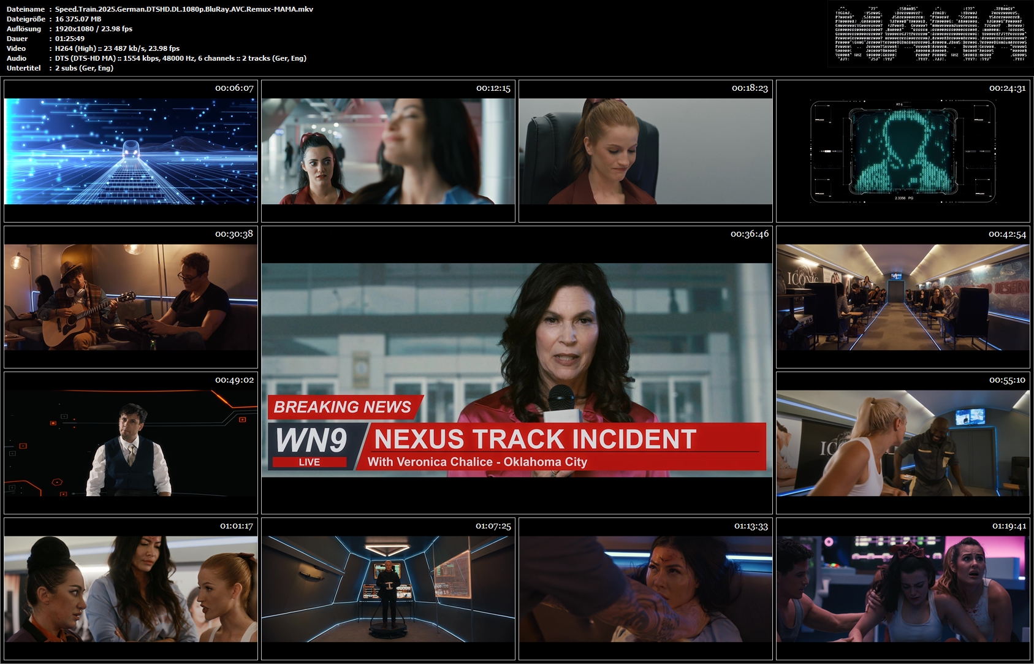Open the thumbnail at 01:19:41
The height and width of the screenshot is (664, 1034).
[x=903, y=589]
